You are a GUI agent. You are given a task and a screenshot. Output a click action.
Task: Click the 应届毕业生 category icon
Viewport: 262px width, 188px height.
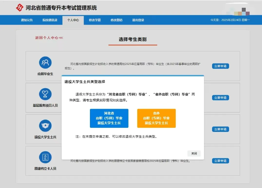click(45, 63)
